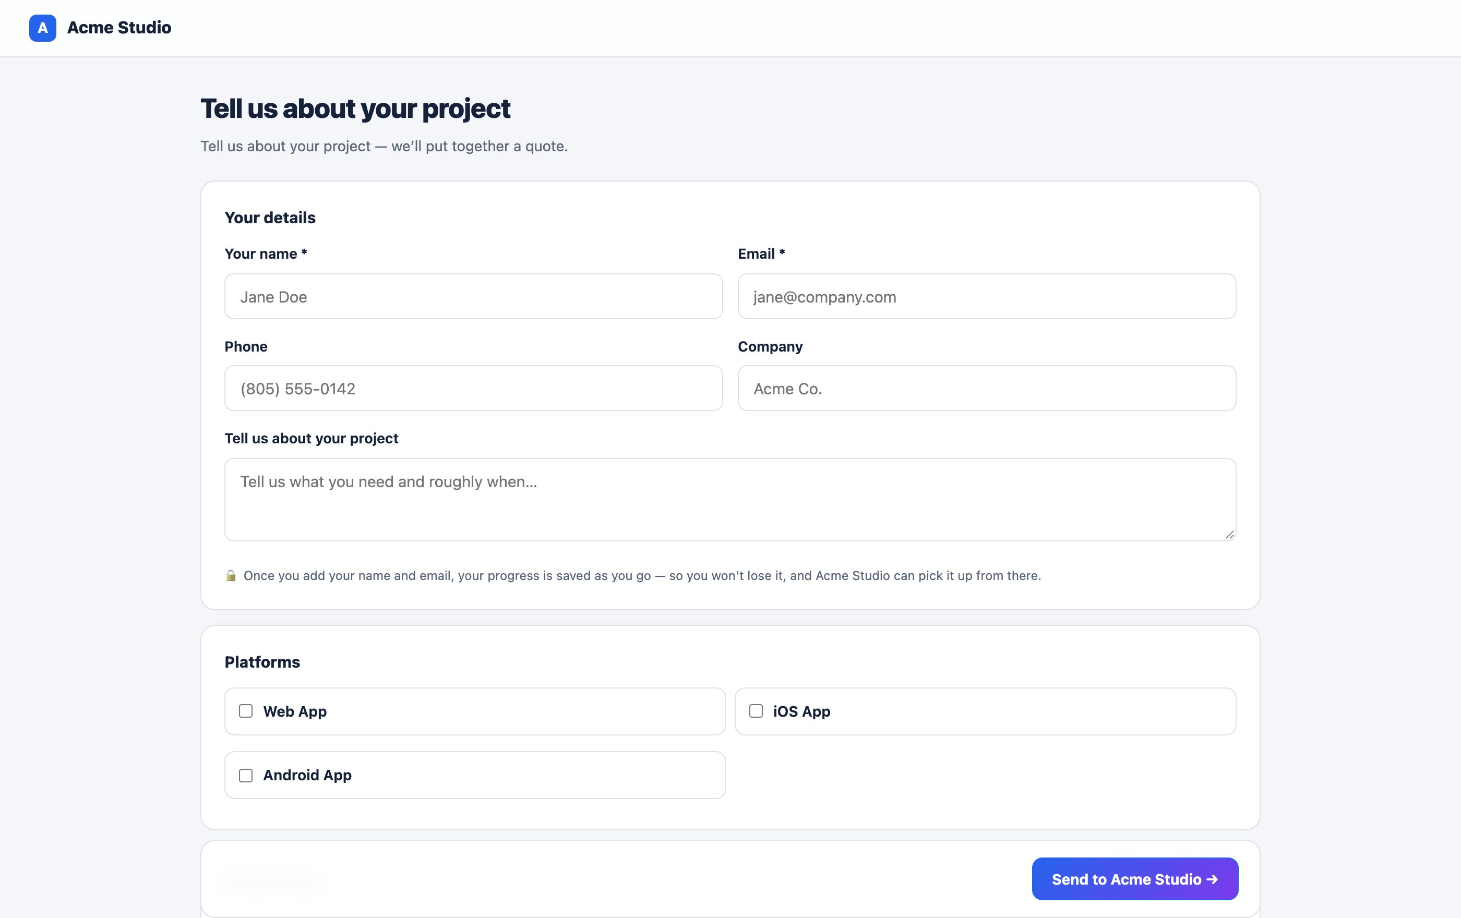
Task: Open the Acme Studio brand name link
Action: click(x=119, y=28)
